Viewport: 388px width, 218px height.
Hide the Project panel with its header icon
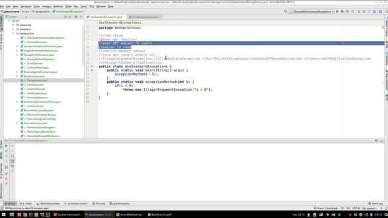pos(81,17)
